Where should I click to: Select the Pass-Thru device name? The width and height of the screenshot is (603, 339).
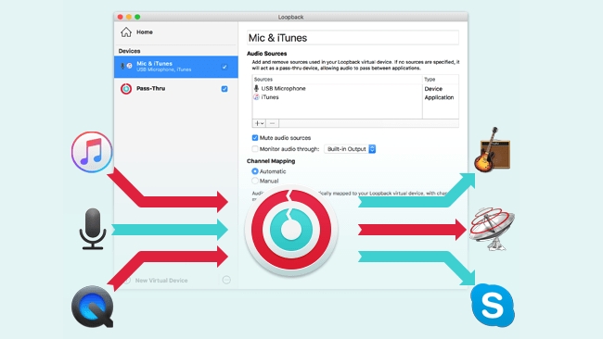[150, 88]
